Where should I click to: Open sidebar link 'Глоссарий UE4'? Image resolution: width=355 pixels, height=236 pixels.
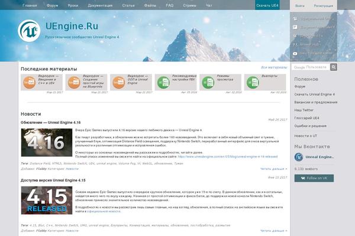[306, 118]
